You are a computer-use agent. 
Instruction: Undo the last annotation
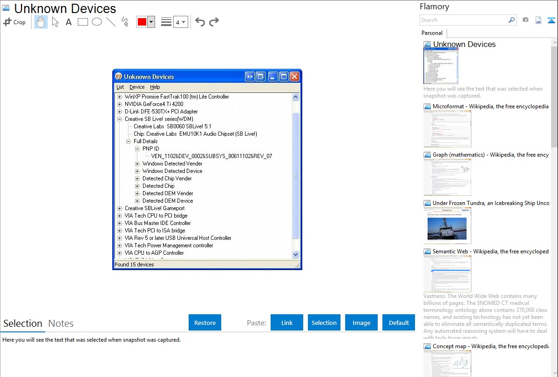tap(200, 22)
